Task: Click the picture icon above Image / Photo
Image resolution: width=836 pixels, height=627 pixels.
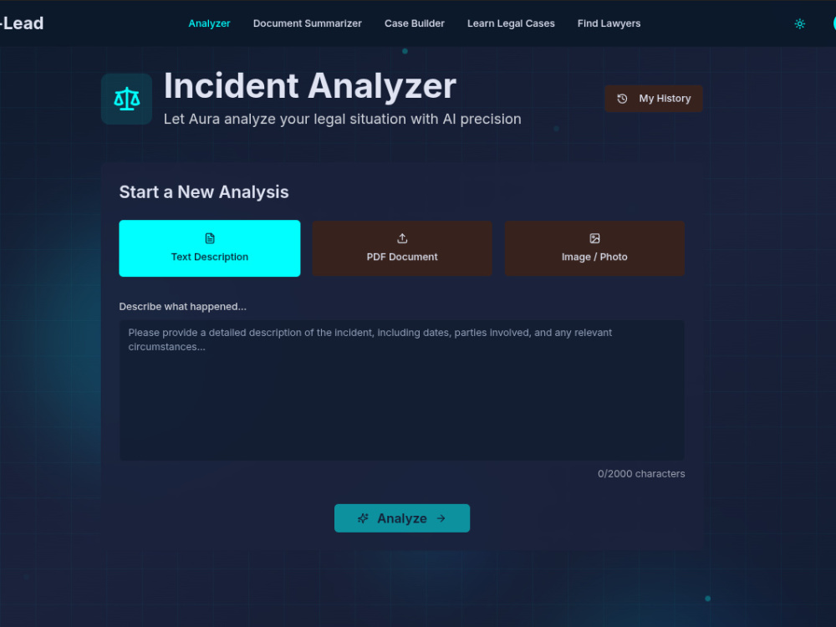Action: point(594,238)
